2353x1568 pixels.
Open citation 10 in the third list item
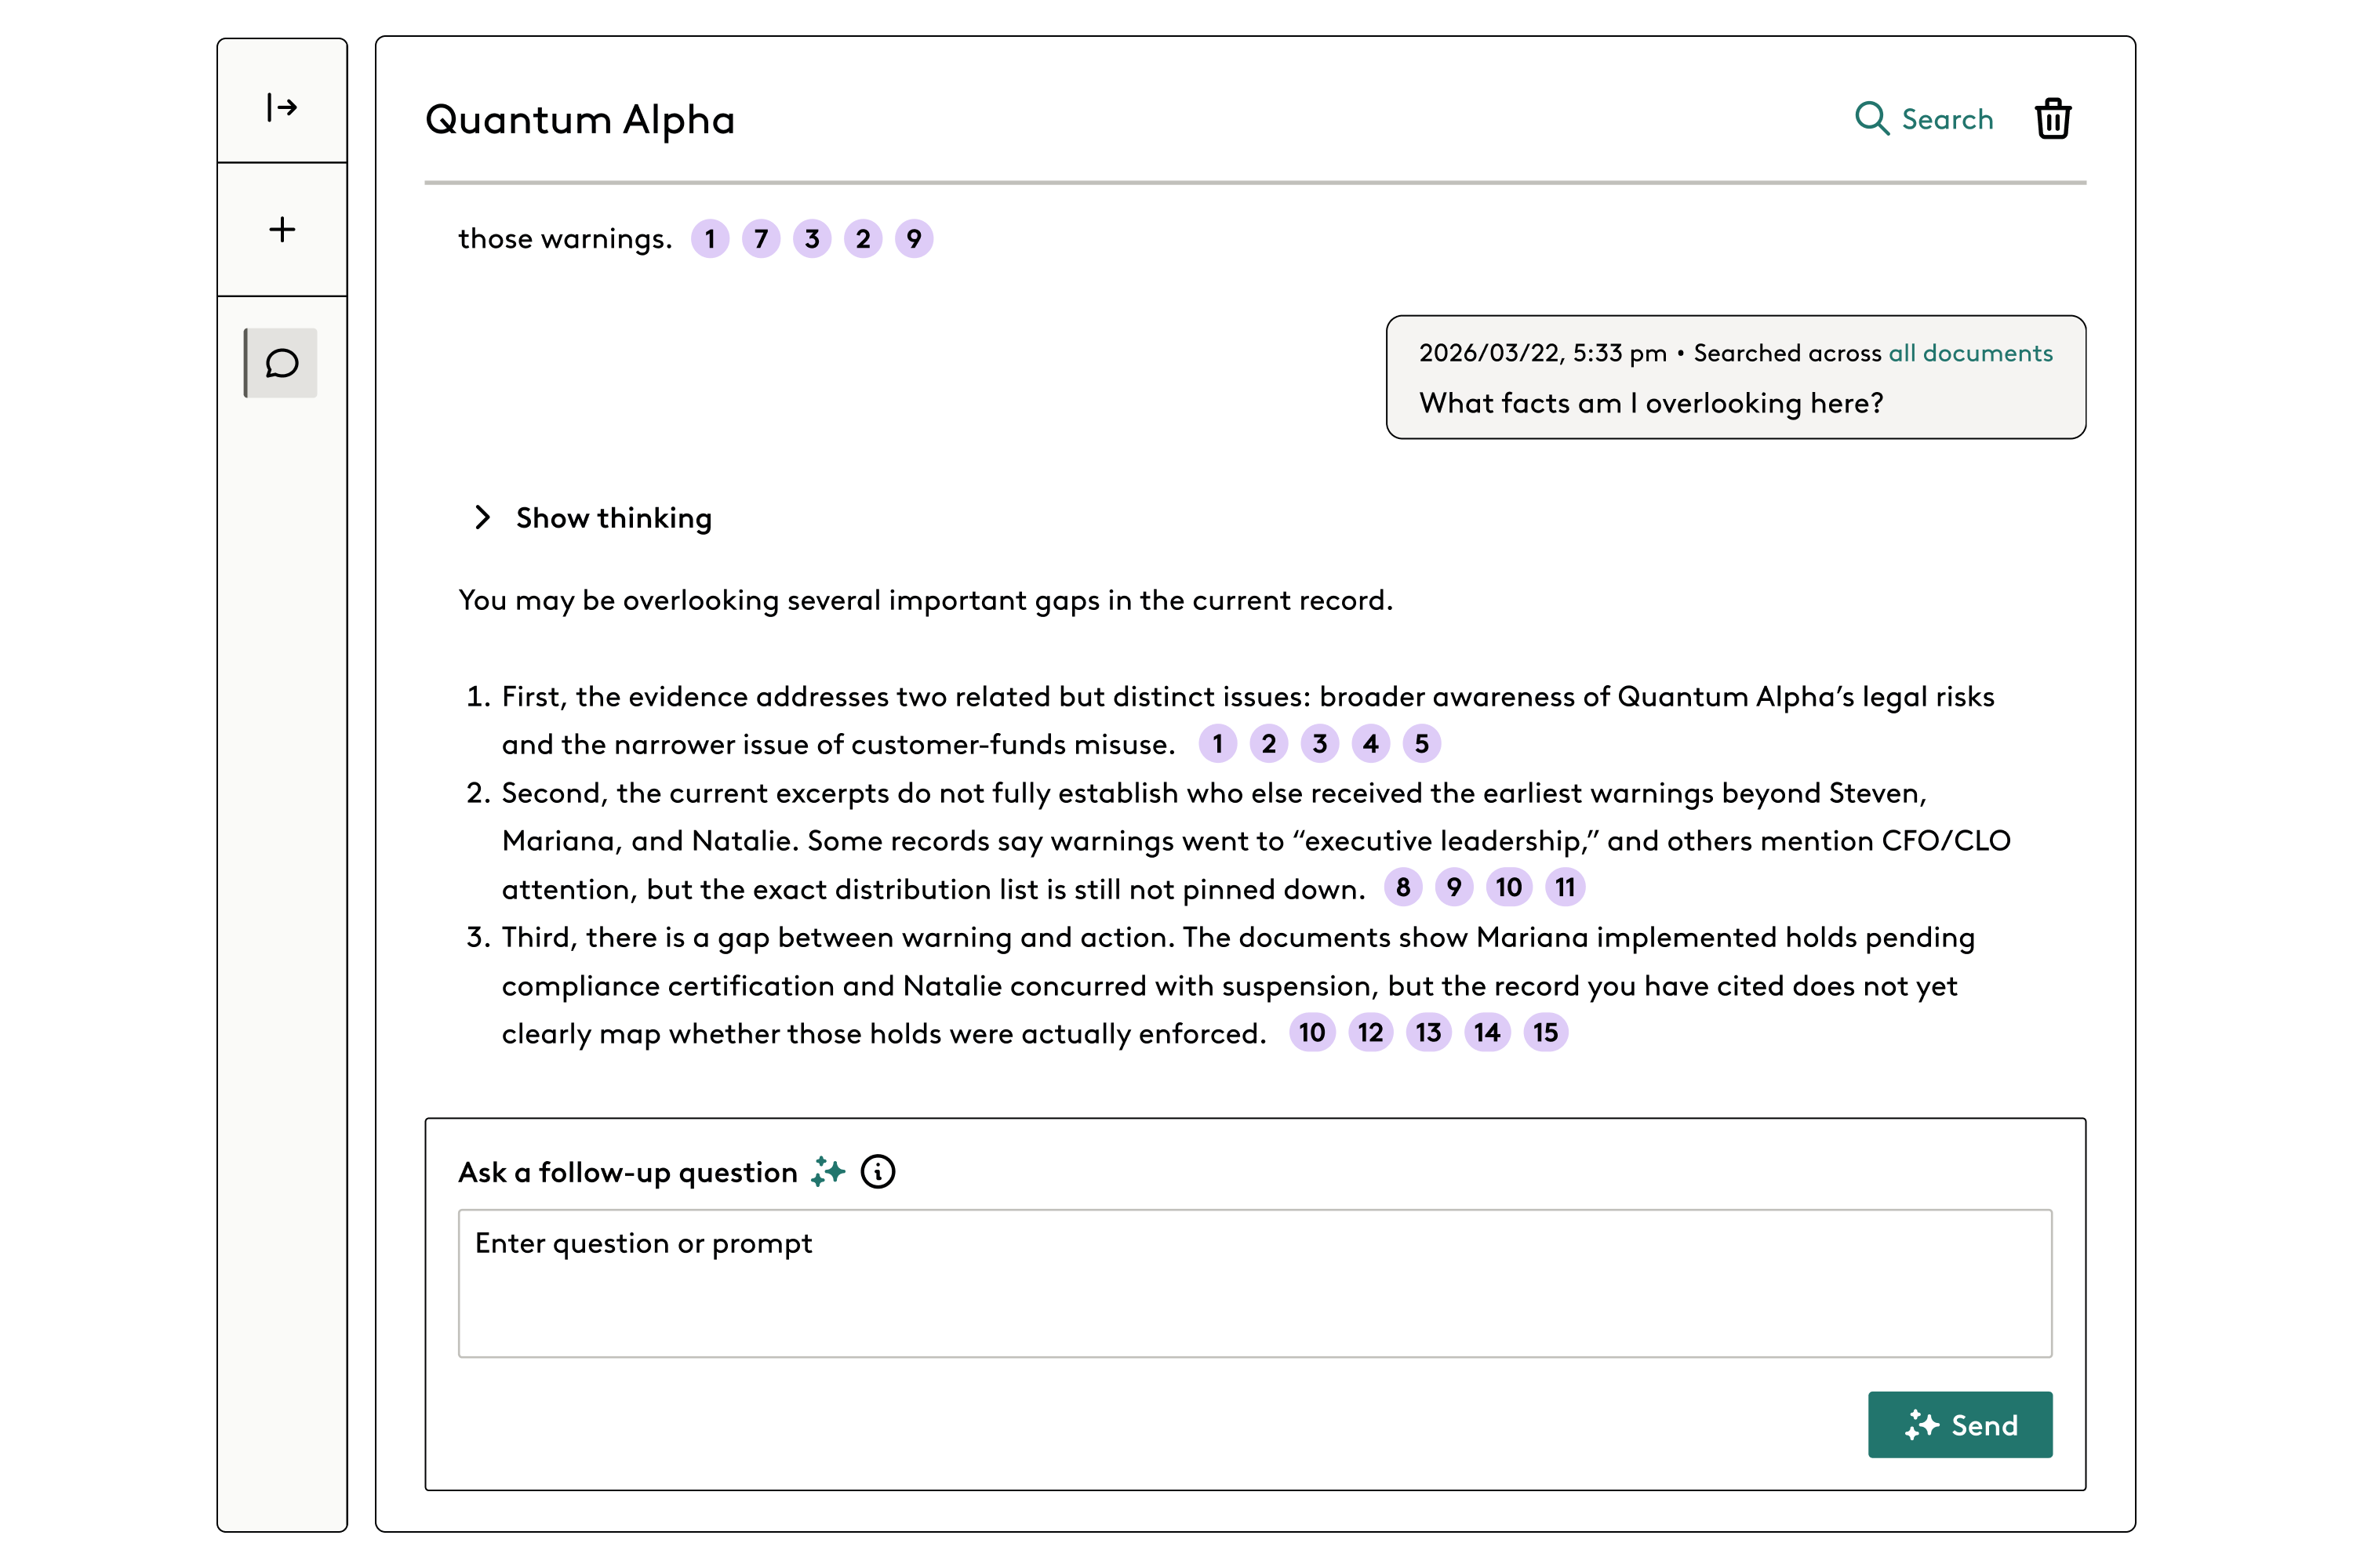coord(1312,1032)
